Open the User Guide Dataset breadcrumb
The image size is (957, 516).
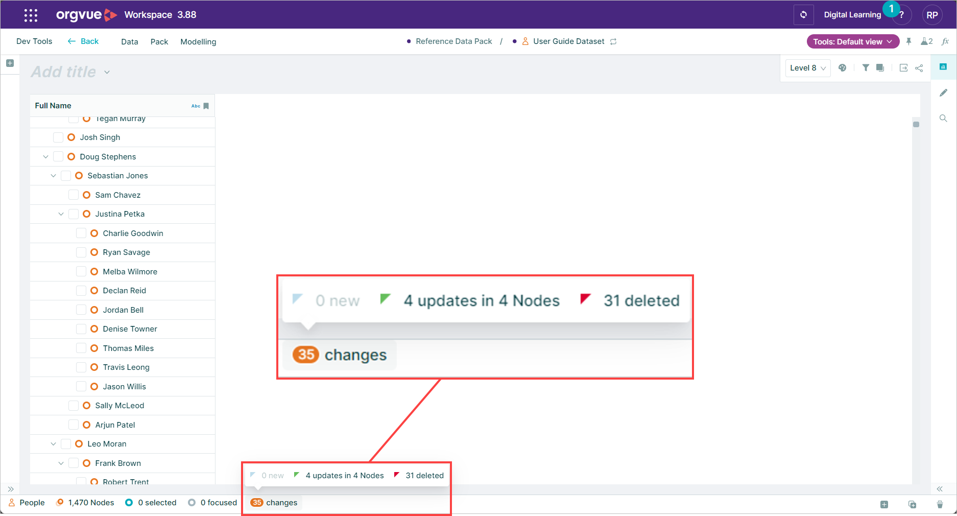[x=569, y=41]
